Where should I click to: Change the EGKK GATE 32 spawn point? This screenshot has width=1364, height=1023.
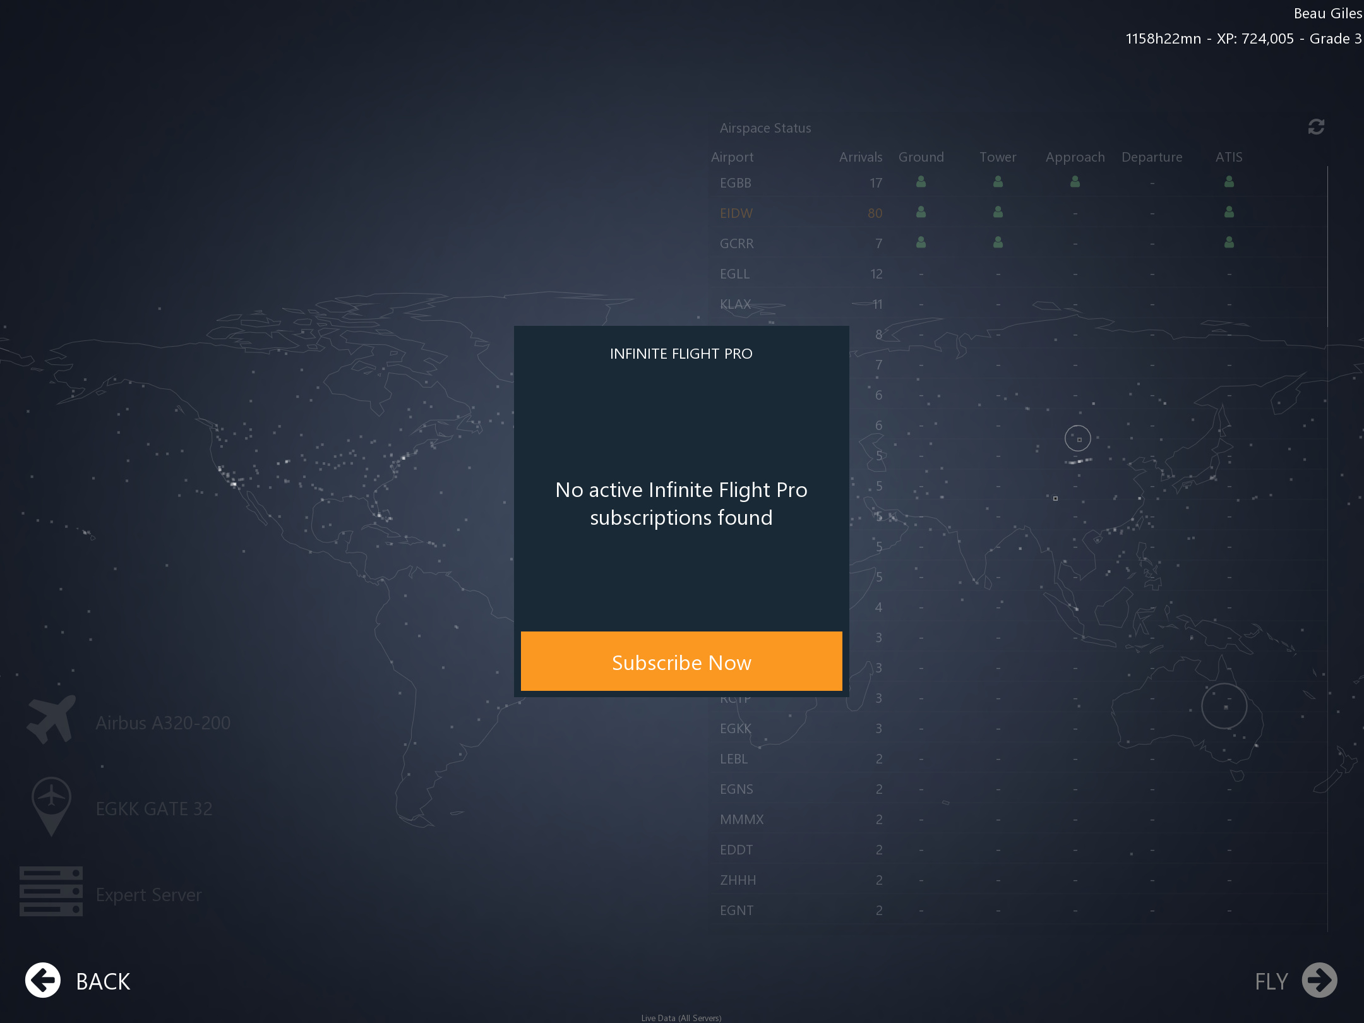point(154,809)
